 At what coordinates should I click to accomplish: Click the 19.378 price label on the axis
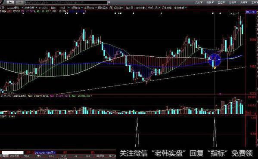250,12
